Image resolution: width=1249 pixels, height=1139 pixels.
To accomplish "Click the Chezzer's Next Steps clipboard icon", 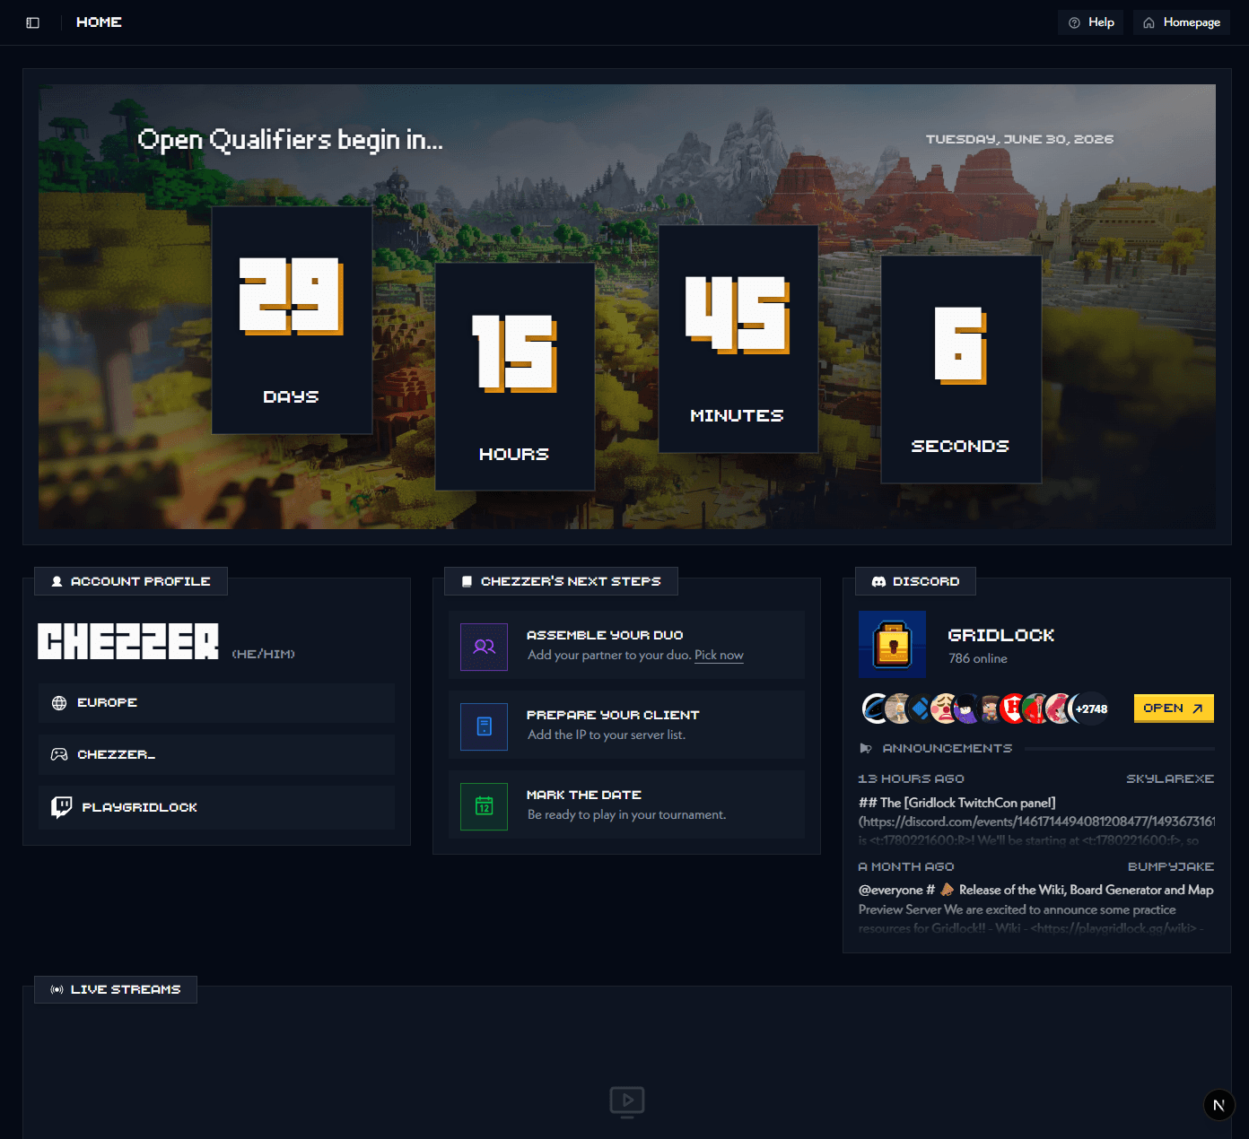I will [467, 581].
